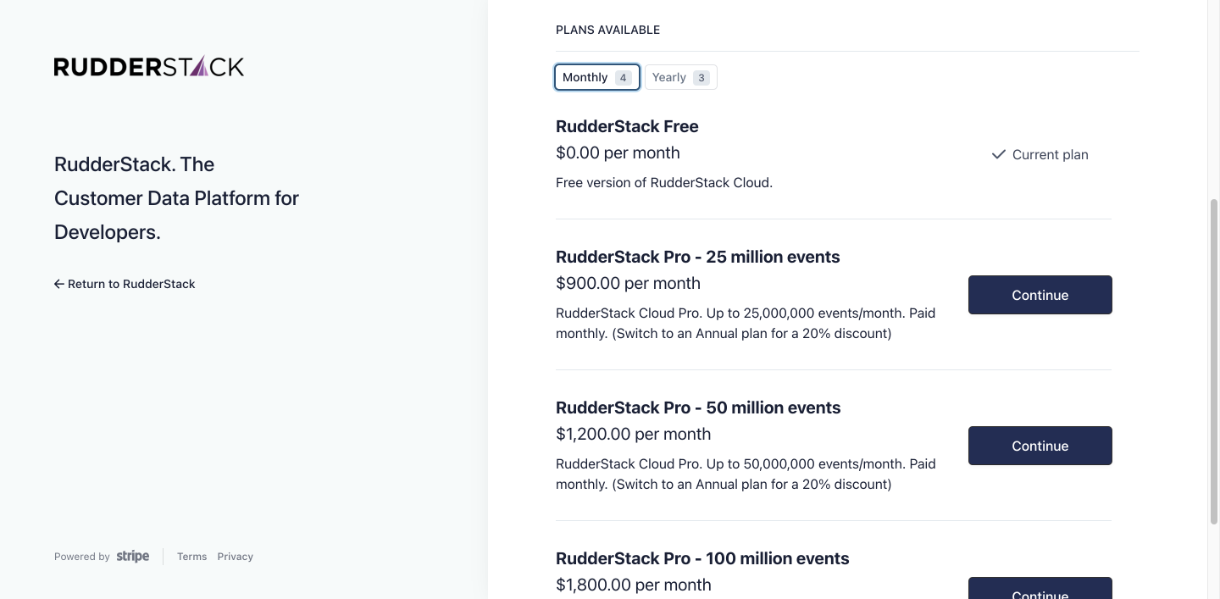This screenshot has height=599, width=1220.
Task: Click the RudderStack Free plan title
Action: click(x=627, y=126)
